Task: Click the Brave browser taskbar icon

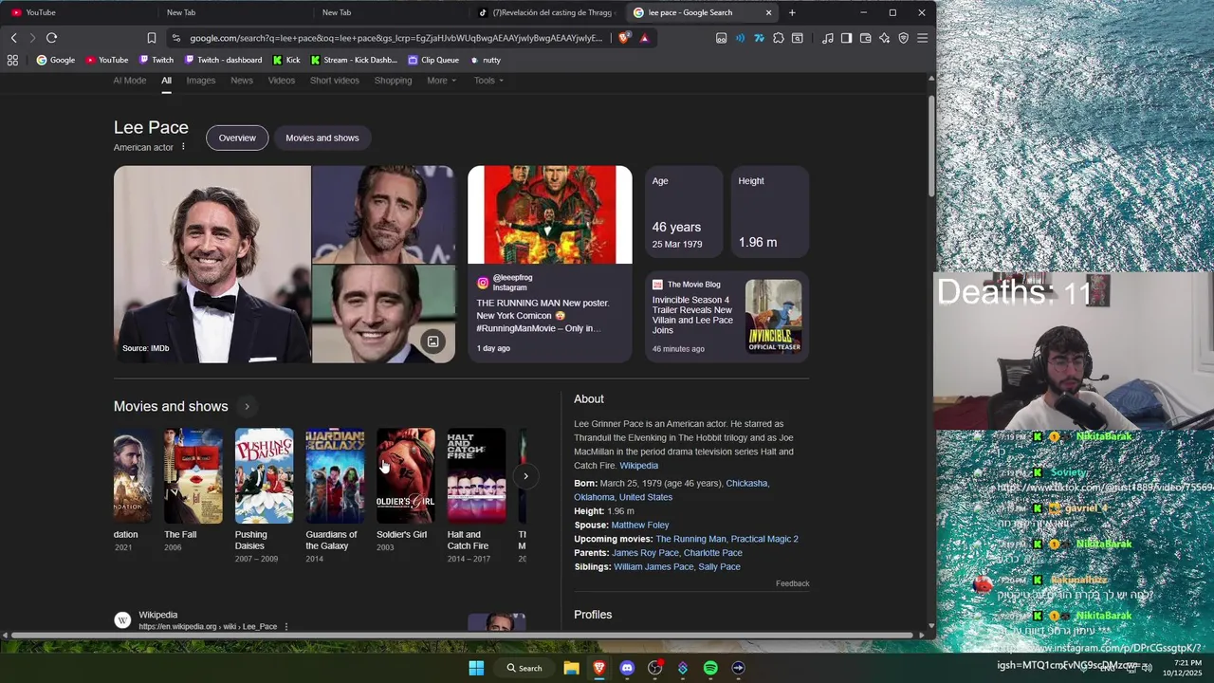Action: tap(598, 668)
